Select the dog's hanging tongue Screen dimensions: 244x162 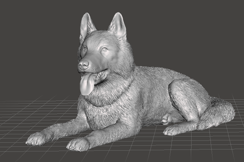coord(87,85)
